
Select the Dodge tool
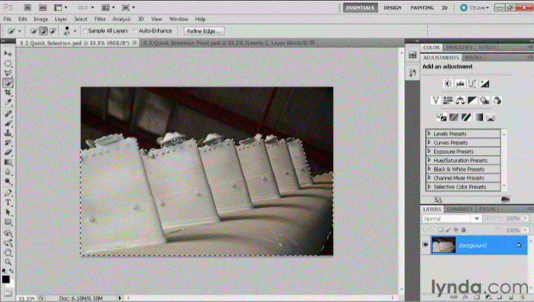coord(8,181)
